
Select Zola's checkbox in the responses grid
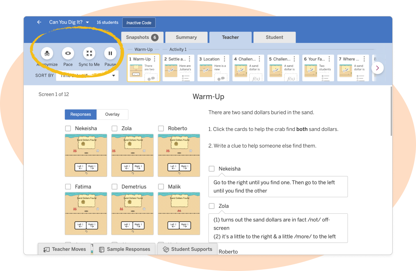point(114,128)
